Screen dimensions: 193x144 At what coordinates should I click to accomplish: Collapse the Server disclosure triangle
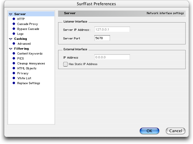[x=11, y=14]
